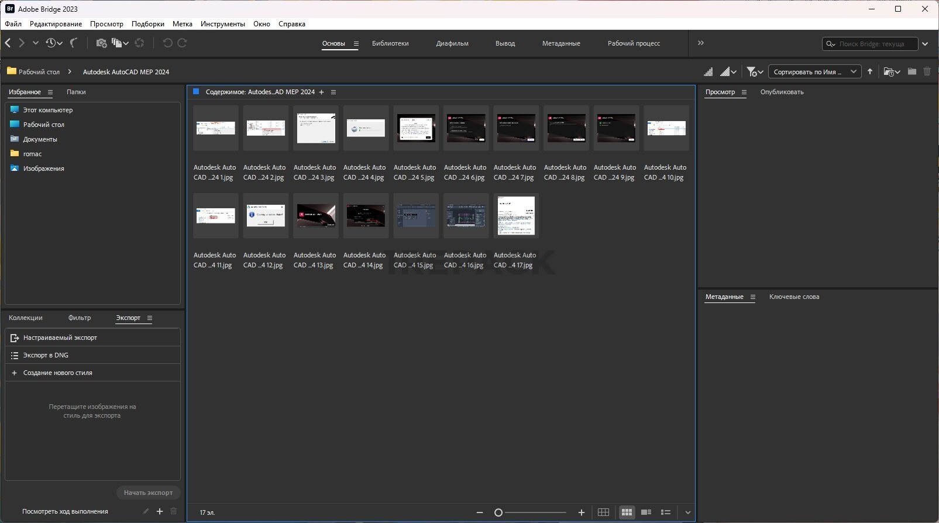Viewport: 939px width, 523px height.
Task: Toggle the grid lock view button
Action: pyautogui.click(x=603, y=512)
